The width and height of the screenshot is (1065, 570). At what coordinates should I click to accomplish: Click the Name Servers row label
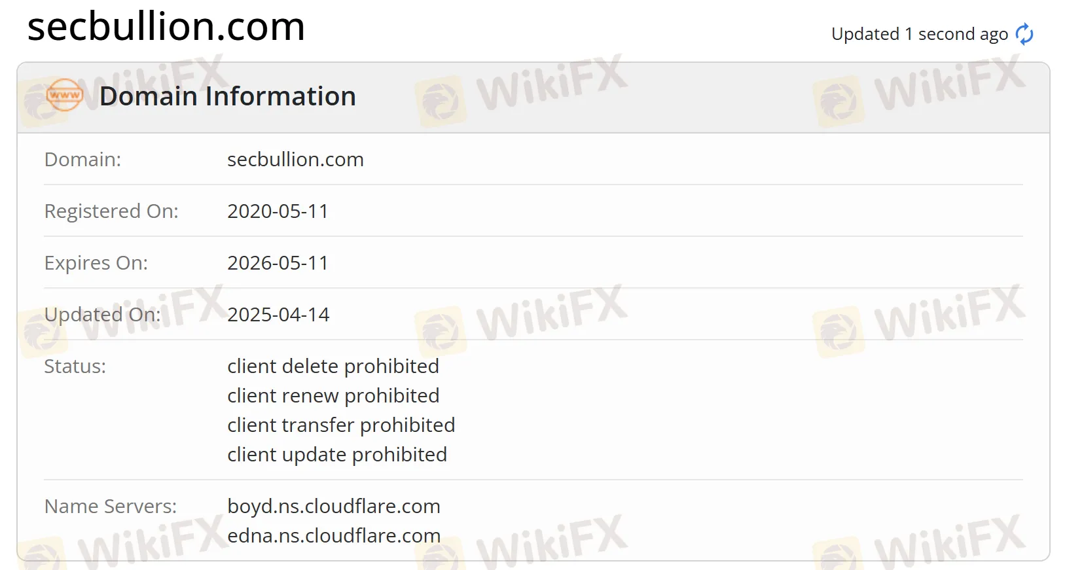110,506
